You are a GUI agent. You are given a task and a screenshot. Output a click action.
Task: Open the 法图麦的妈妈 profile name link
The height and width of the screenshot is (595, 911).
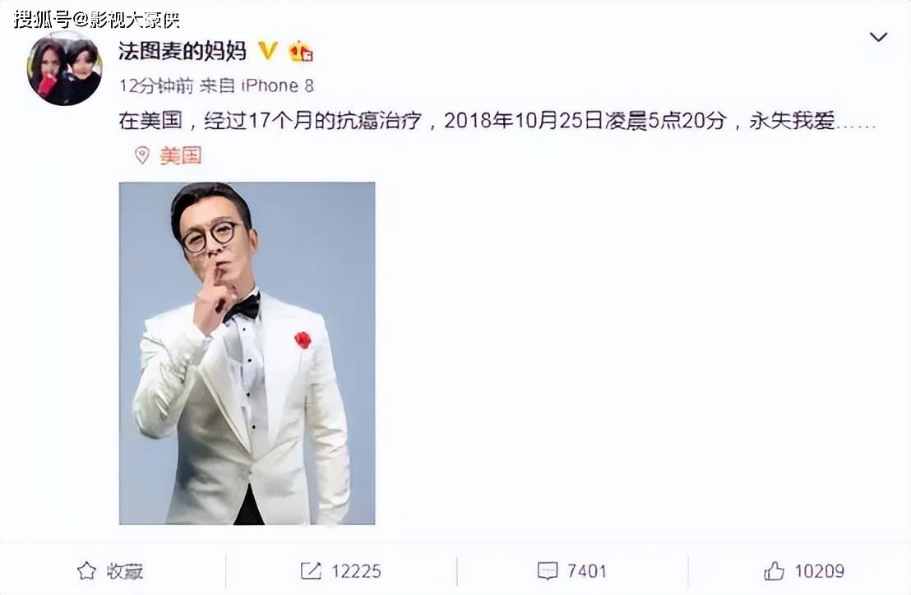(183, 51)
